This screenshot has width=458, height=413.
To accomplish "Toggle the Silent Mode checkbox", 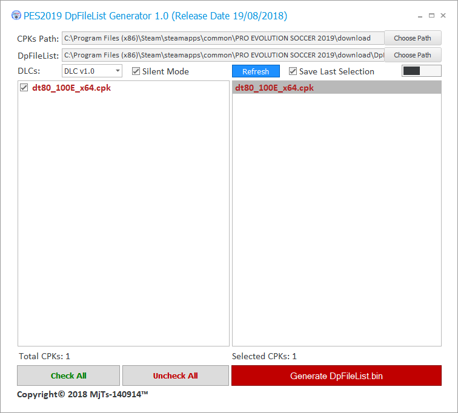I will pyautogui.click(x=136, y=71).
